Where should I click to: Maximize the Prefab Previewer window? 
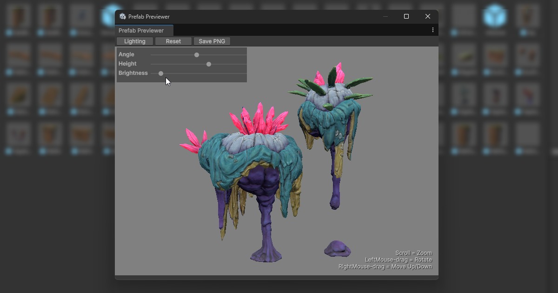pyautogui.click(x=406, y=16)
